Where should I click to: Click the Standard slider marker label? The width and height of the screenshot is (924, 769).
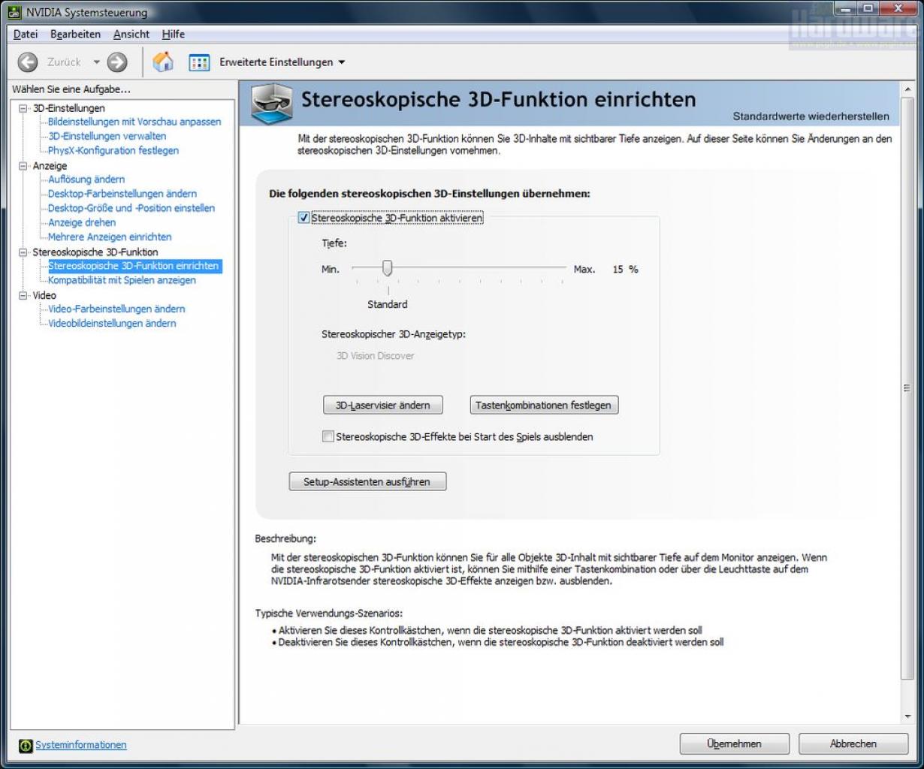(388, 305)
